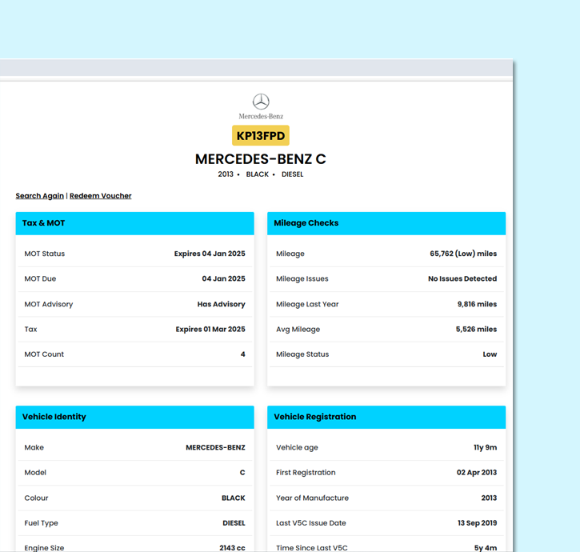This screenshot has height=552, width=580.
Task: Select the Vehicle Identity panel header
Action: (x=134, y=417)
